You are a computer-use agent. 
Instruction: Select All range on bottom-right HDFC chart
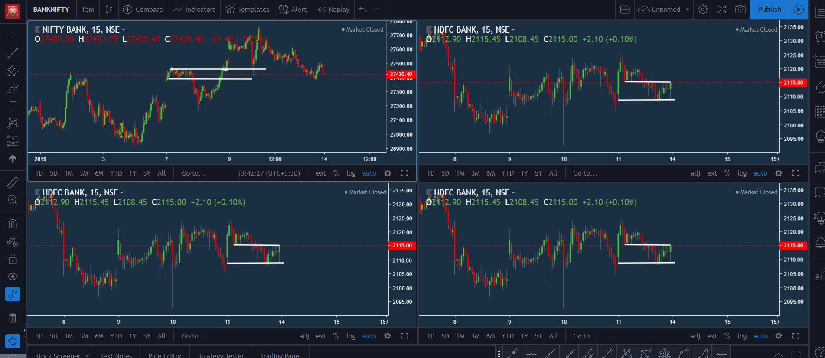coord(553,336)
